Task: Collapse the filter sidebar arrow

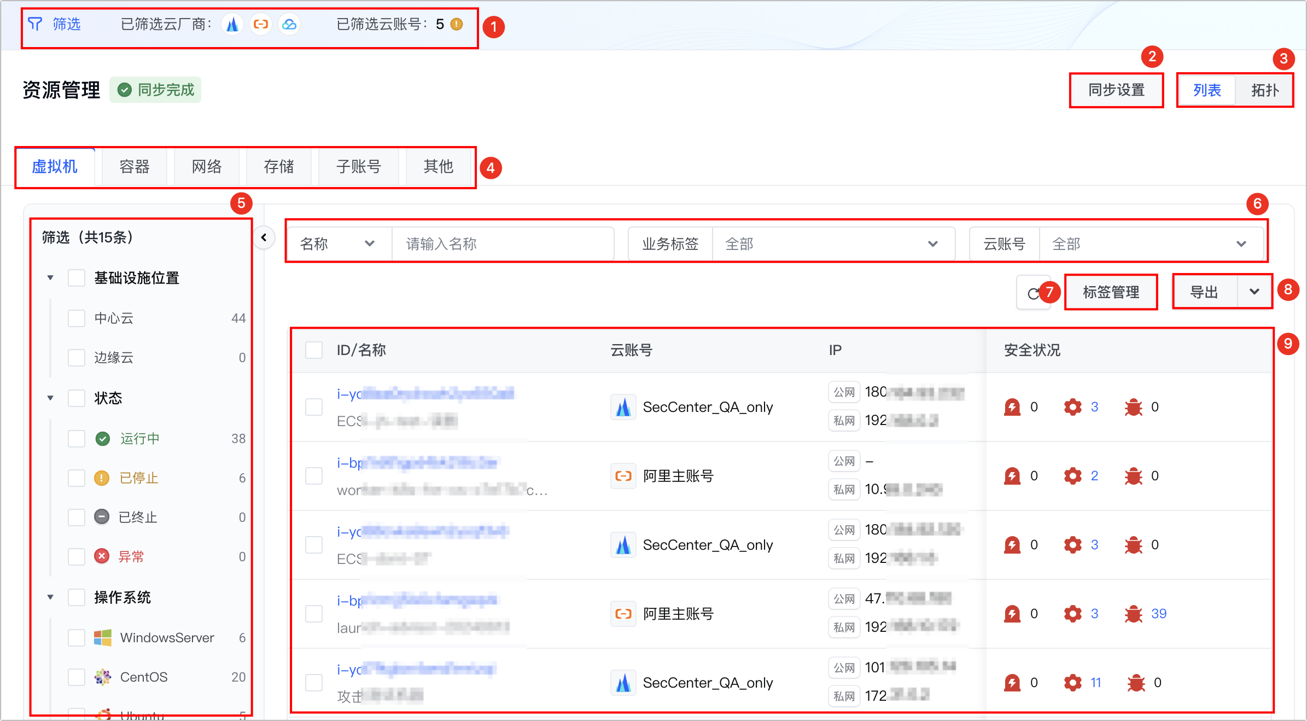Action: 264,237
